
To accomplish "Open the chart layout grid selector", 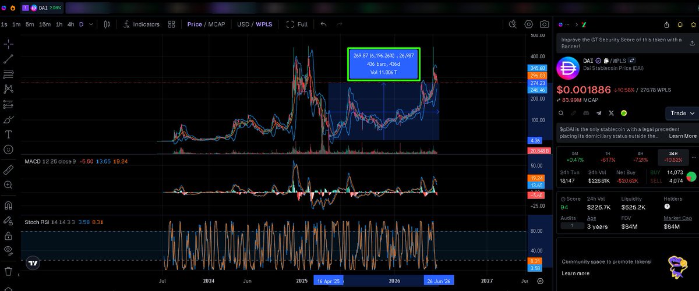I will point(171,24).
